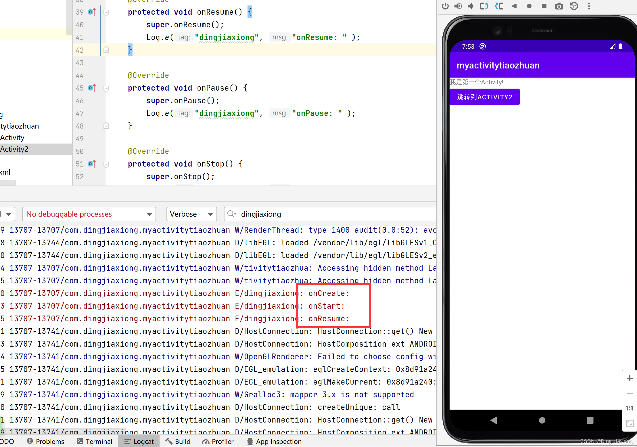Click the debuggable processes dropdown
This screenshot has height=447, width=637.
(x=89, y=214)
